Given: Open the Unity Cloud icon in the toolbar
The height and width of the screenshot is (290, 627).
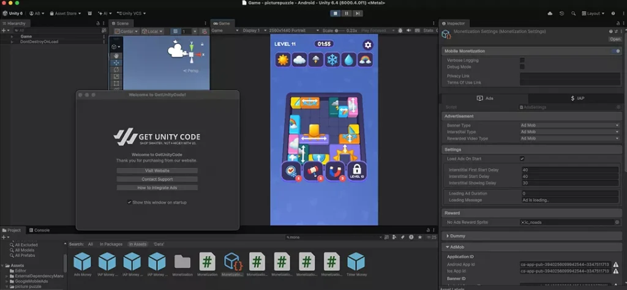Looking at the screenshot, I should click(550, 13).
